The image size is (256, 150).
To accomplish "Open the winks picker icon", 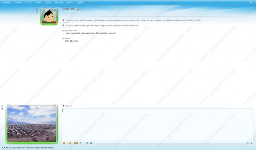I will pos(70,143).
